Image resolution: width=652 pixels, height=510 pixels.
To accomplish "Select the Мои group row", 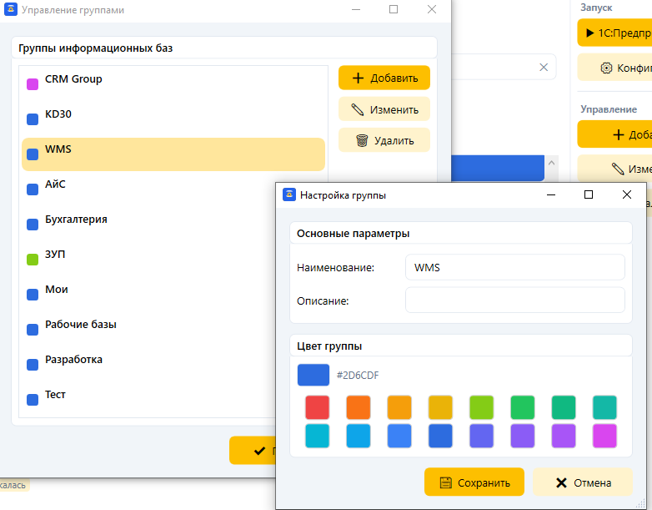I will pos(148,295).
